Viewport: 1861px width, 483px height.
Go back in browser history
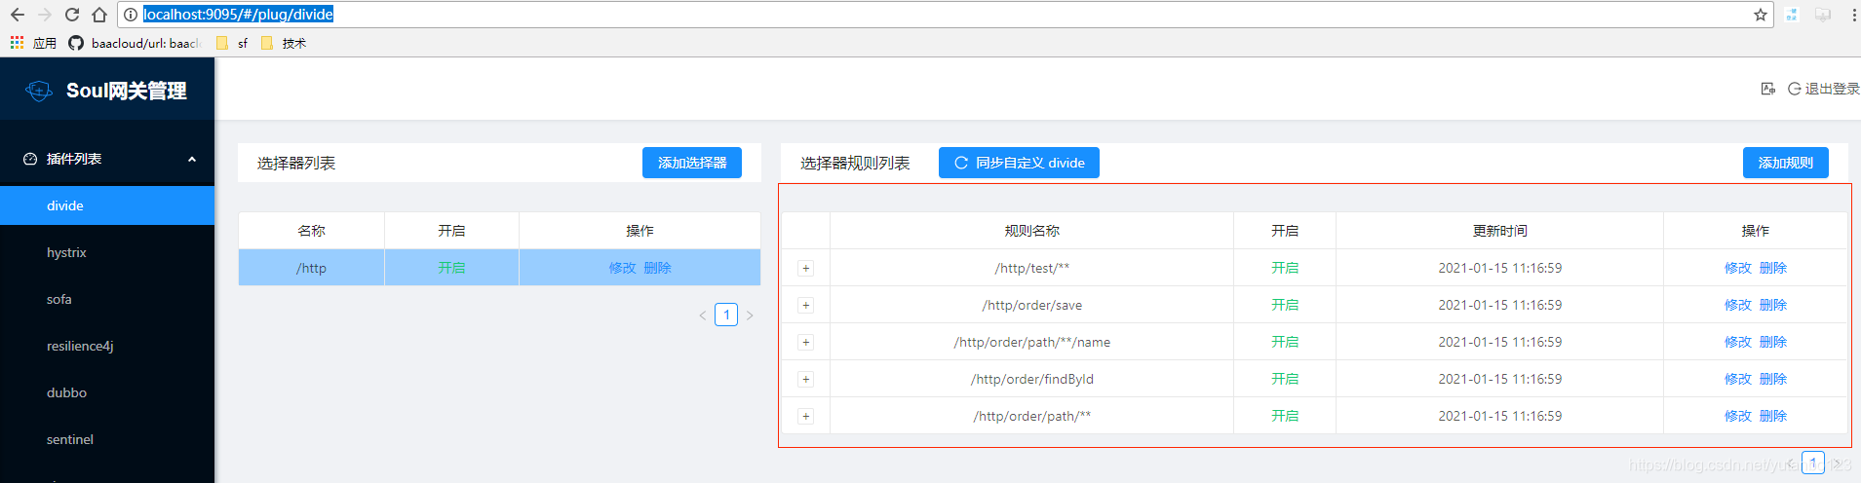(18, 15)
